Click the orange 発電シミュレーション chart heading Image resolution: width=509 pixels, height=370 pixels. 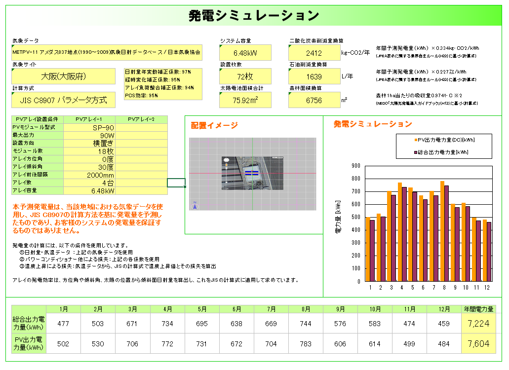click(373, 124)
